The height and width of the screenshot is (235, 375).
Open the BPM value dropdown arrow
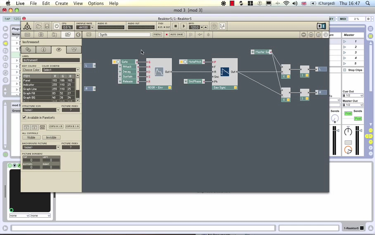click(x=202, y=28)
